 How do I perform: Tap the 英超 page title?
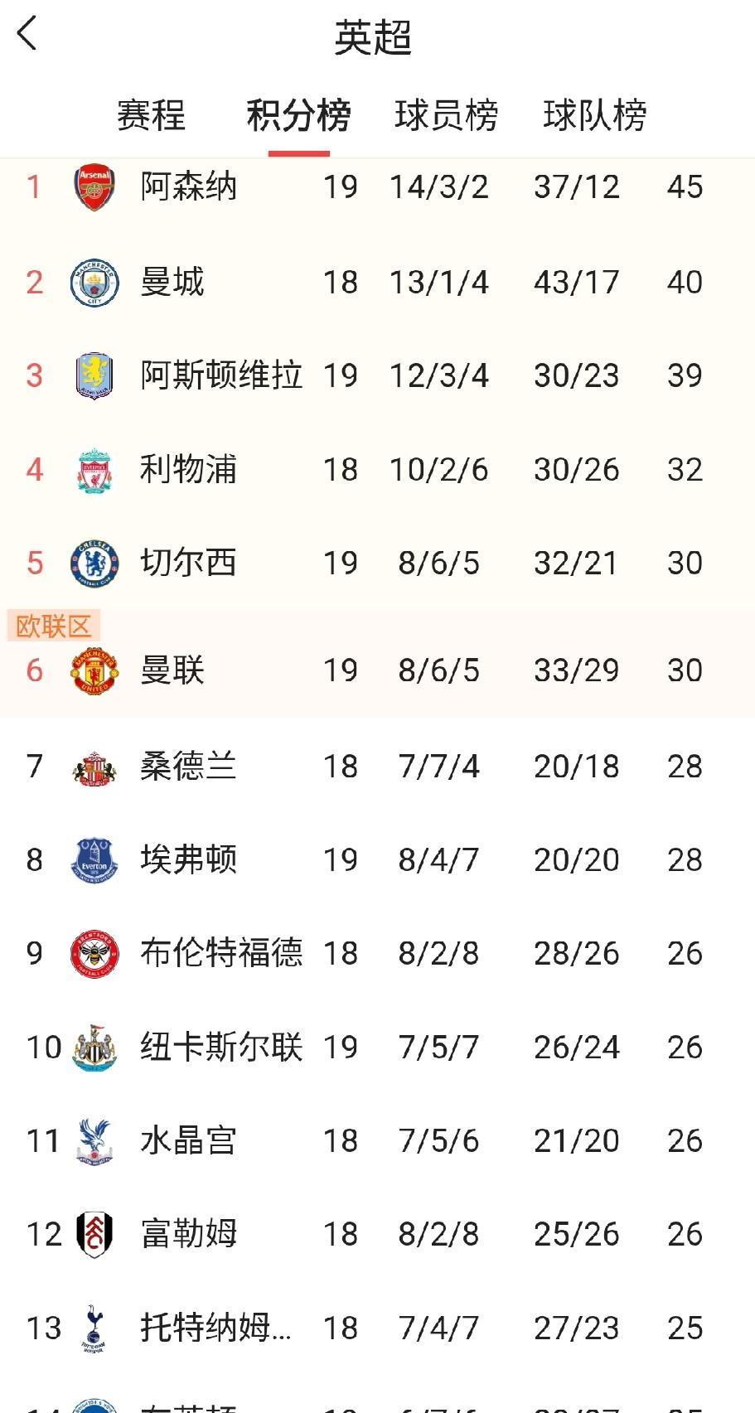[373, 37]
